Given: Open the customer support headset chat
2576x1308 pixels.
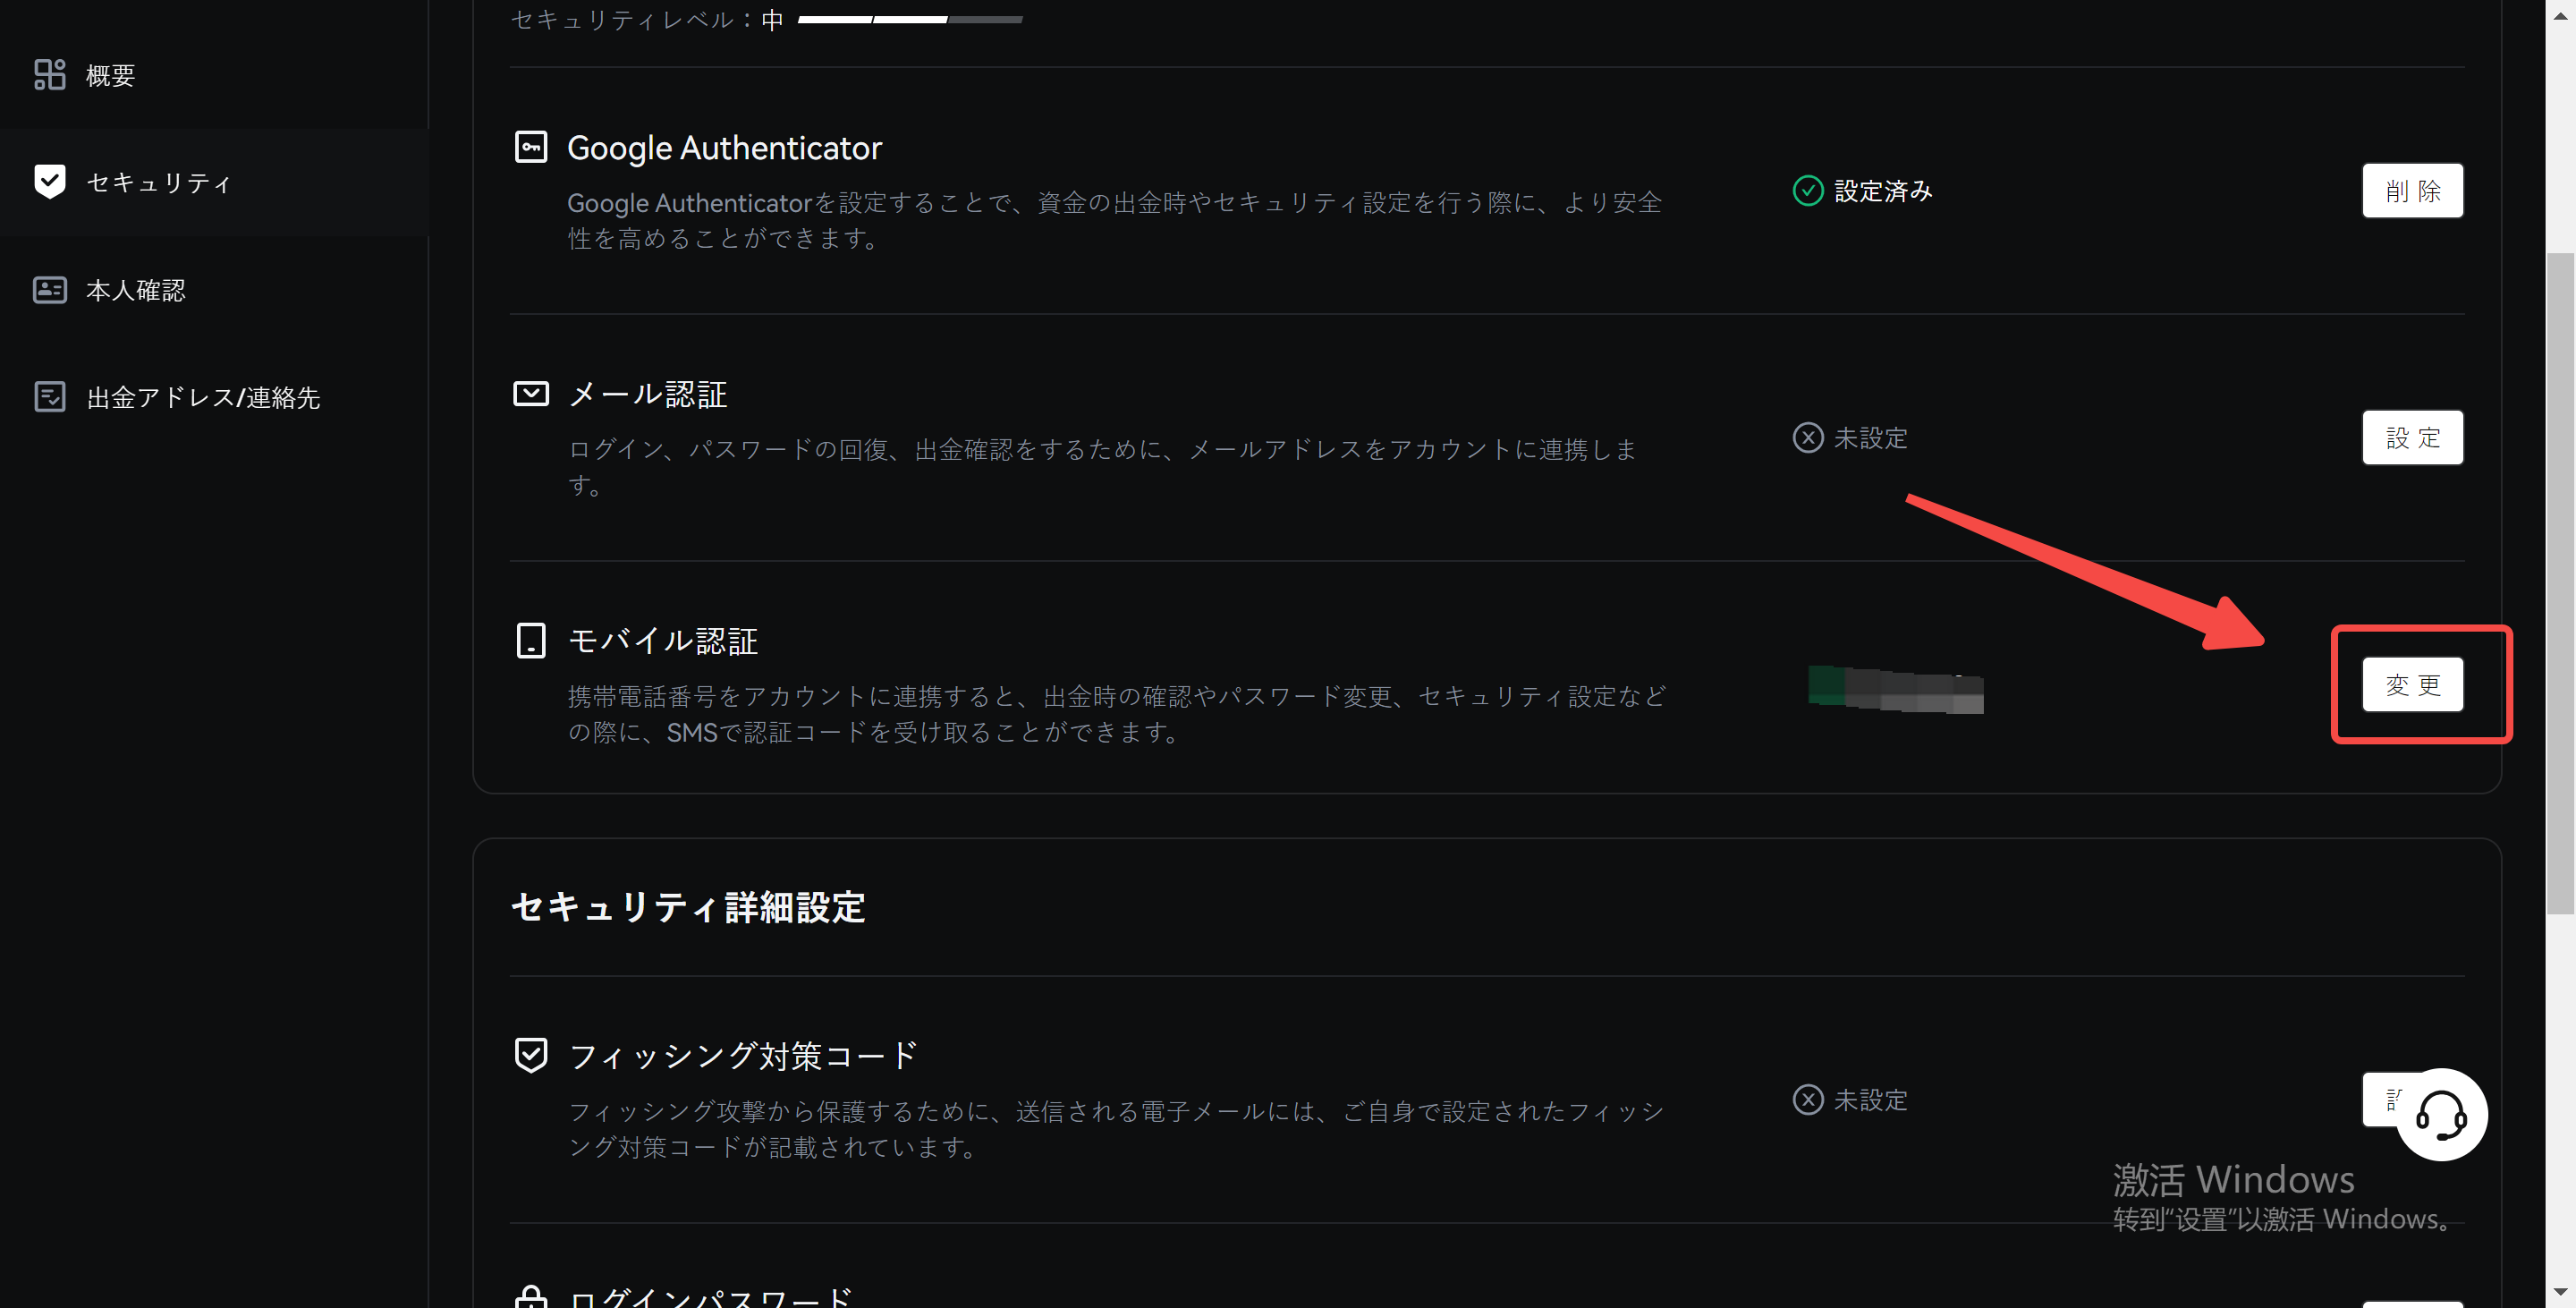Looking at the screenshot, I should tap(2441, 1115).
